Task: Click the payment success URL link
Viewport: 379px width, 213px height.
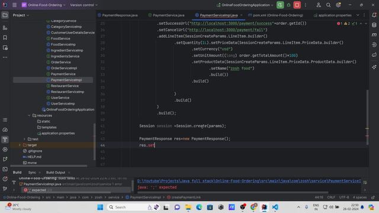Action: 232,24
